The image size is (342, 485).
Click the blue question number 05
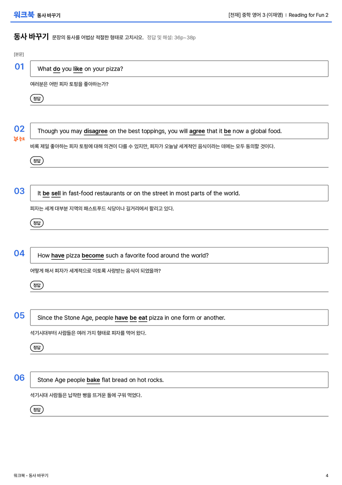19,315
